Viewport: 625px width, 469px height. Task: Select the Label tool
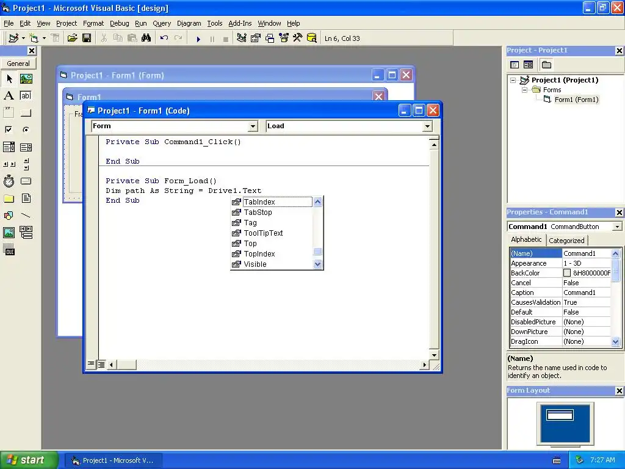9,96
